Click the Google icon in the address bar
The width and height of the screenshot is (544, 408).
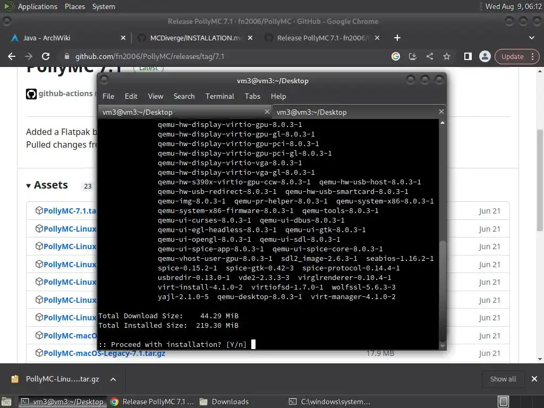[x=395, y=56]
